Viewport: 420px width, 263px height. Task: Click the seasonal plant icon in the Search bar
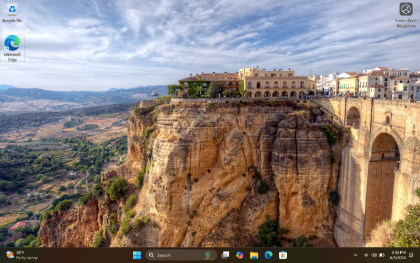pos(207,255)
